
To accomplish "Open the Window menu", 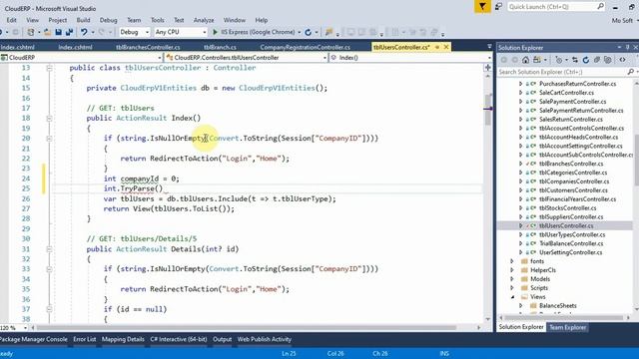I will [x=235, y=20].
